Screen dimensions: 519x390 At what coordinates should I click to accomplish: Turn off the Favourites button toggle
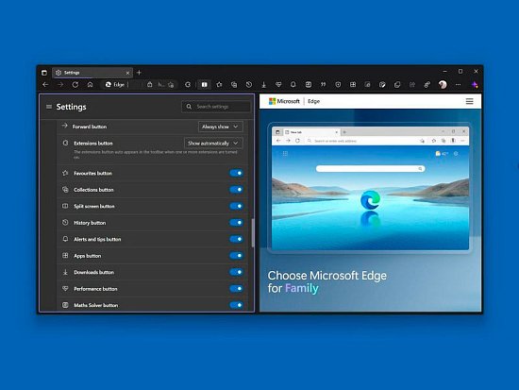[x=236, y=173]
